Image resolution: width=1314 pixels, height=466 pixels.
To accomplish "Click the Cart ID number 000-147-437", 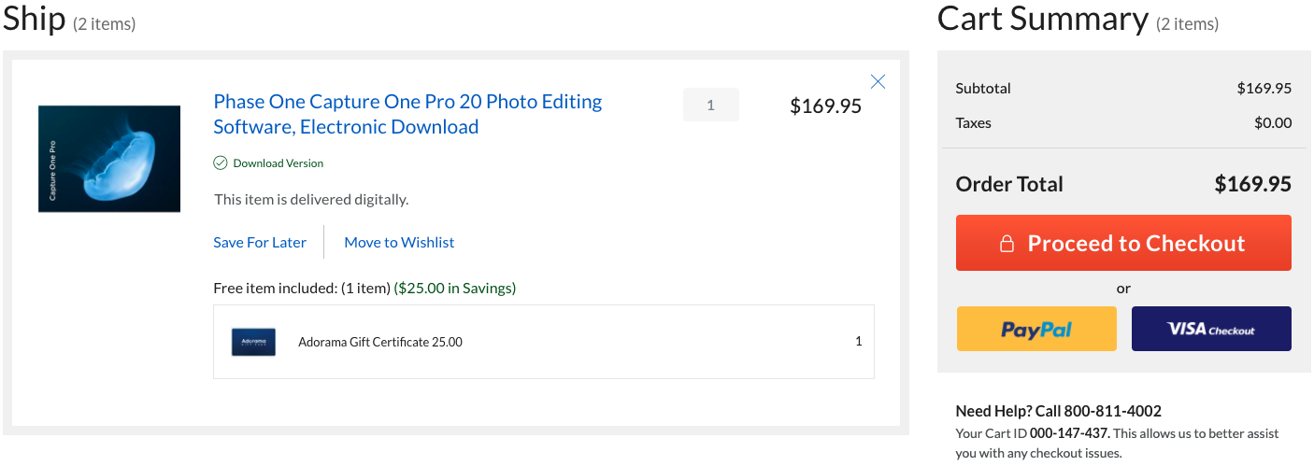I will pos(1069,433).
